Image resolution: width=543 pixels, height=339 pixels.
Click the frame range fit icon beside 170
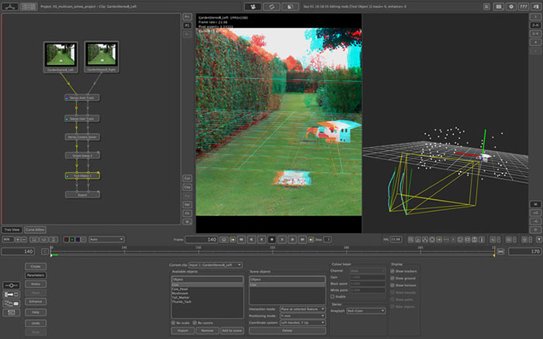click(x=500, y=252)
